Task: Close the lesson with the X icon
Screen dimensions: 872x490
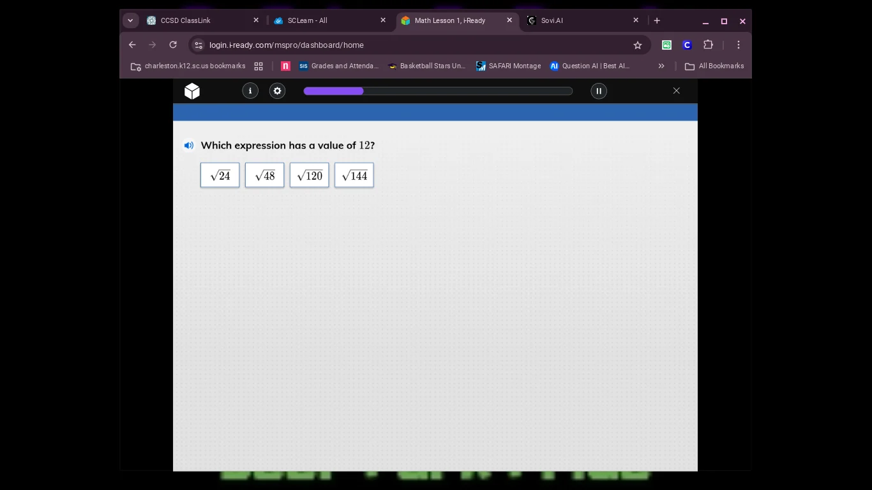Action: [677, 91]
